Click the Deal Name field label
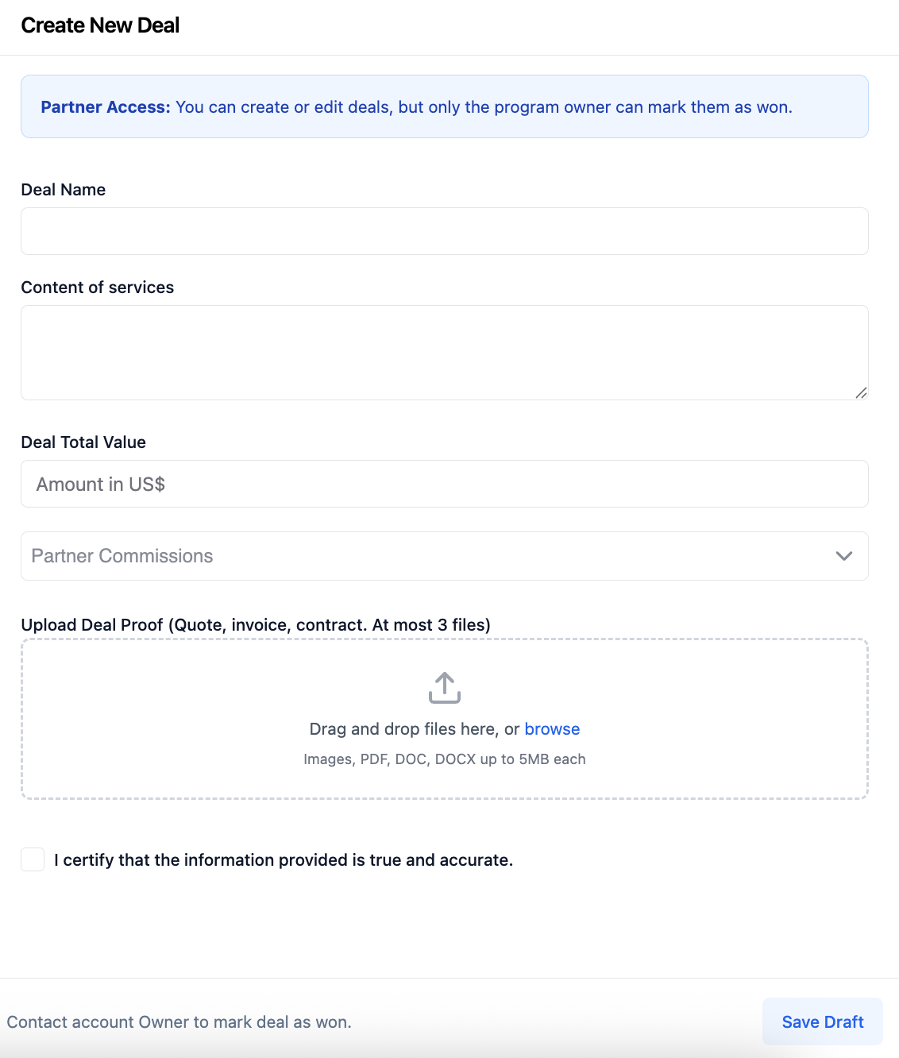Viewport: 899px width, 1058px height. coord(64,190)
